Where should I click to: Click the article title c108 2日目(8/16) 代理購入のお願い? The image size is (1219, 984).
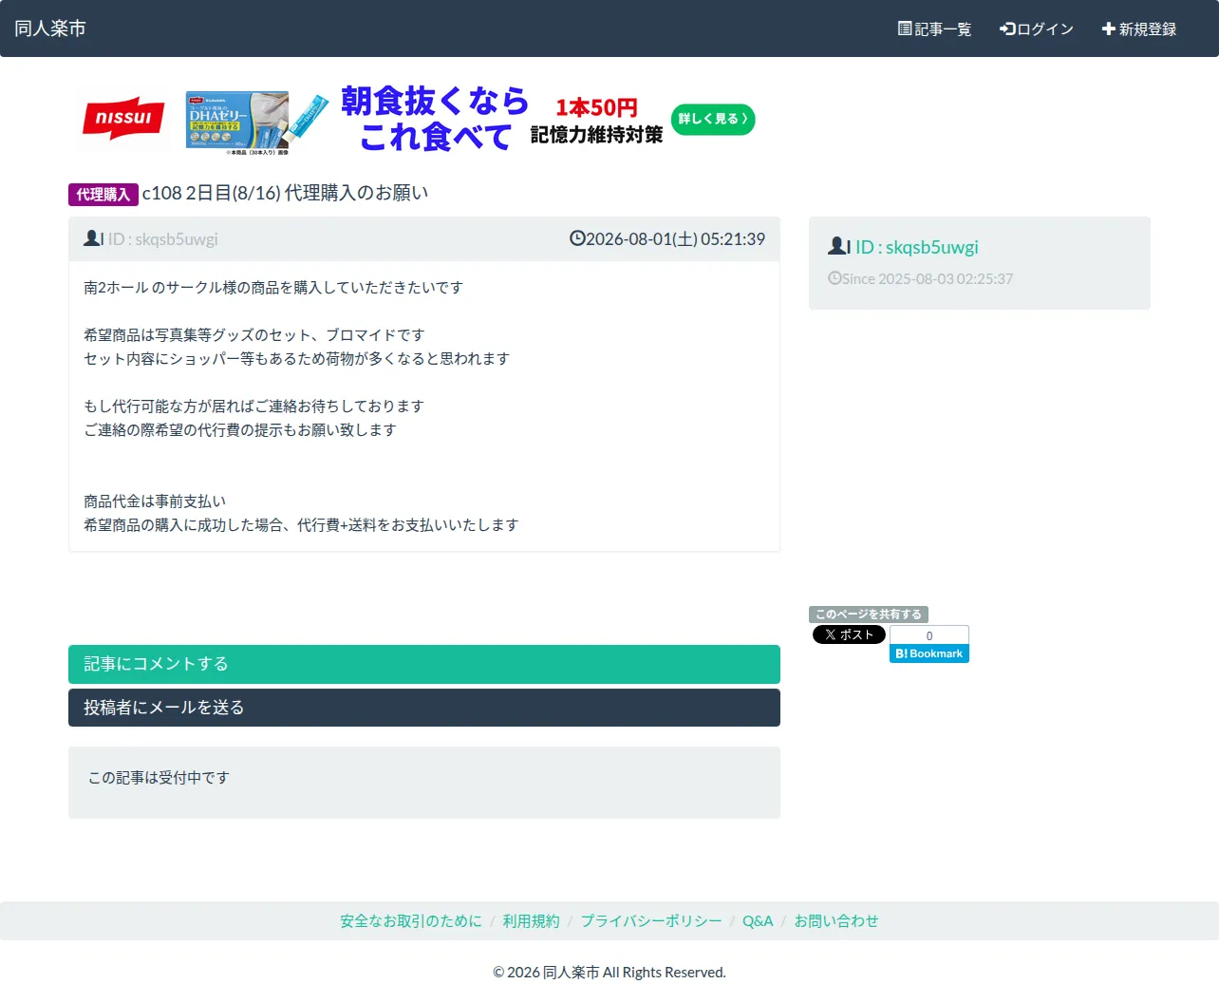(x=285, y=193)
